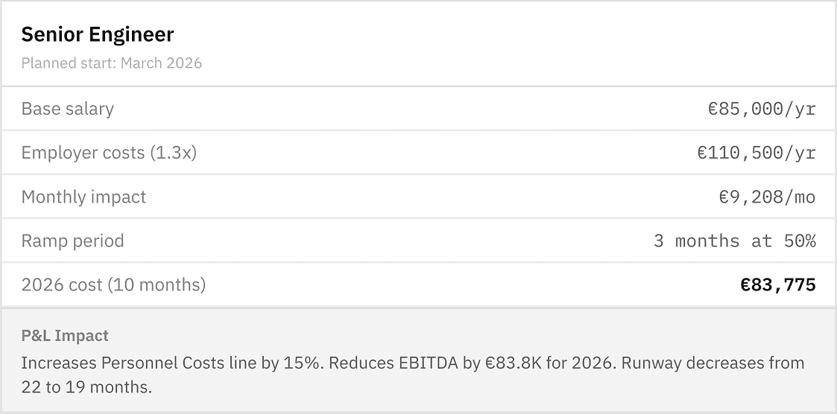837x414 pixels.
Task: Click the Planned start: March 2026 subtitle
Action: (111, 63)
